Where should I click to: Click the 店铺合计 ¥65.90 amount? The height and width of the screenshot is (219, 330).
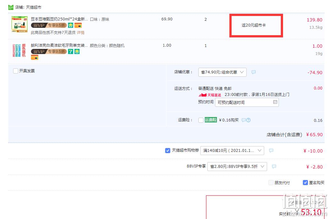314,135
